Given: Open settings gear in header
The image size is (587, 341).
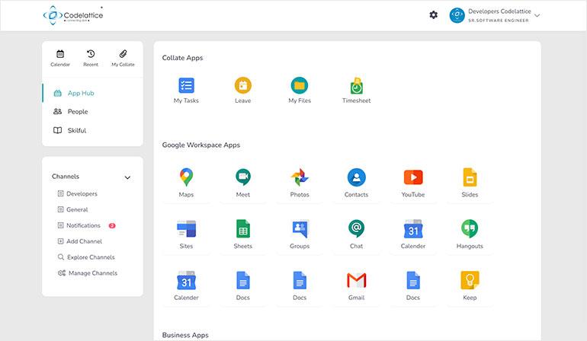Looking at the screenshot, I should [434, 15].
